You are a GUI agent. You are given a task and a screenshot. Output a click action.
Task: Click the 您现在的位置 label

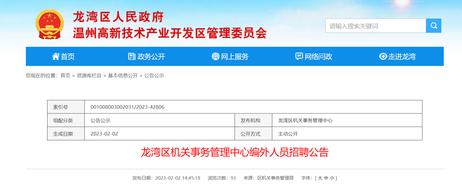click(x=42, y=75)
